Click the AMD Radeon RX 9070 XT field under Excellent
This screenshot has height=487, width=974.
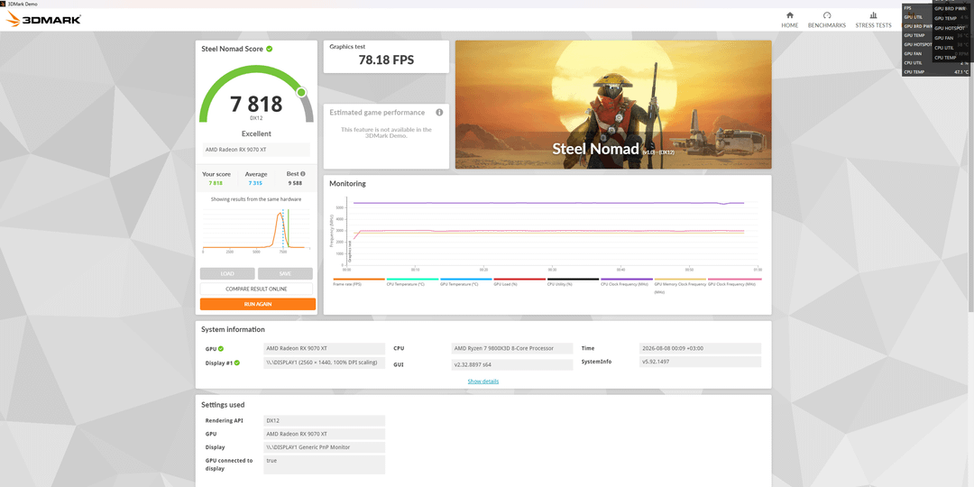[x=256, y=150]
